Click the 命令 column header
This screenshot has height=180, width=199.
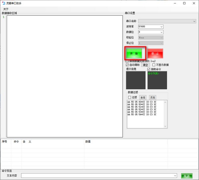(16, 141)
